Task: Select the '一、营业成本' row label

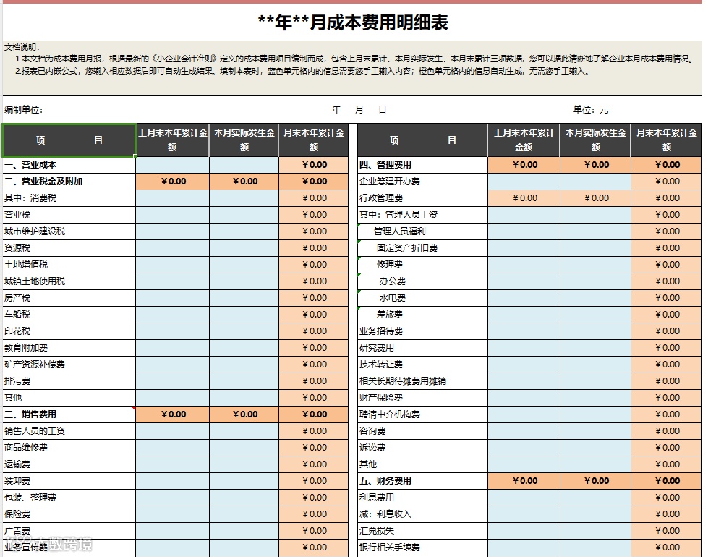Action: (x=69, y=165)
